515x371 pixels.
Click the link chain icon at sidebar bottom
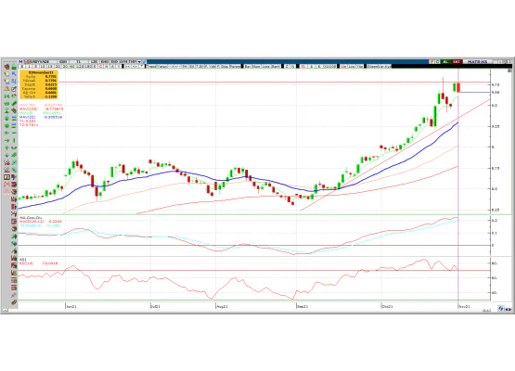pyautogui.click(x=14, y=302)
